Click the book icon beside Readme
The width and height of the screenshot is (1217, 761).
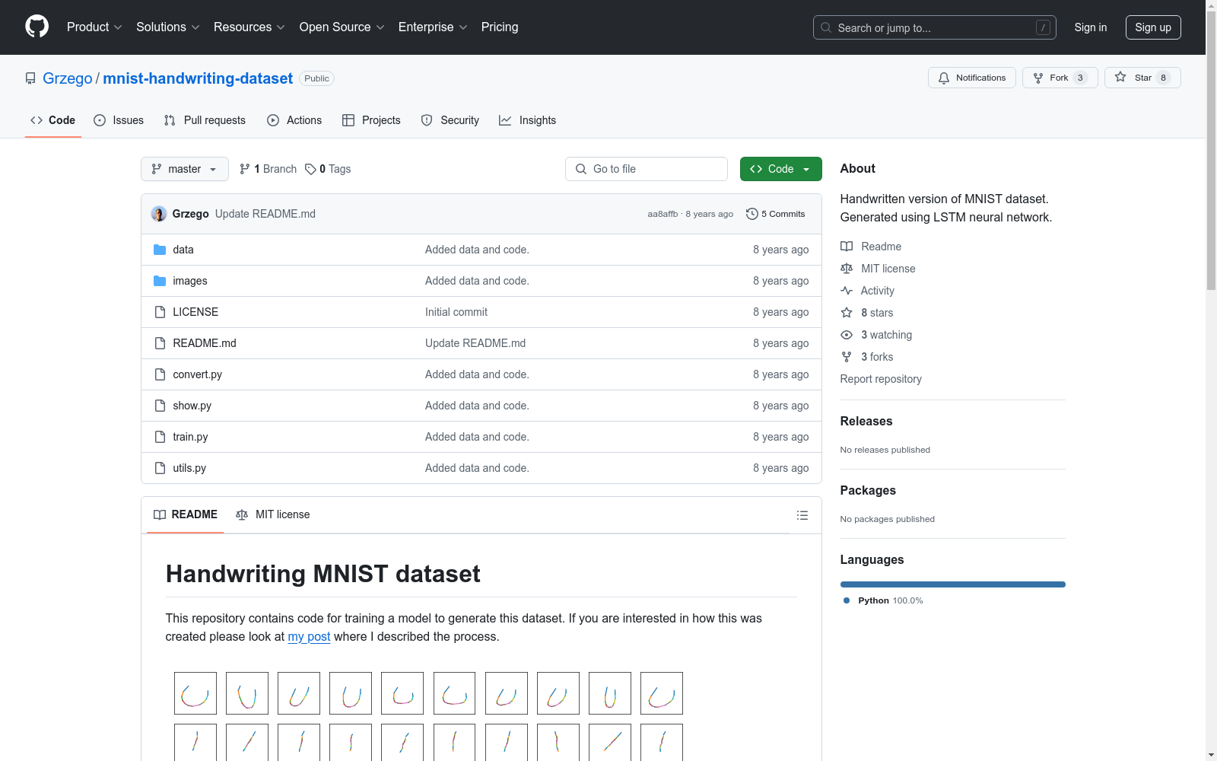click(x=847, y=247)
